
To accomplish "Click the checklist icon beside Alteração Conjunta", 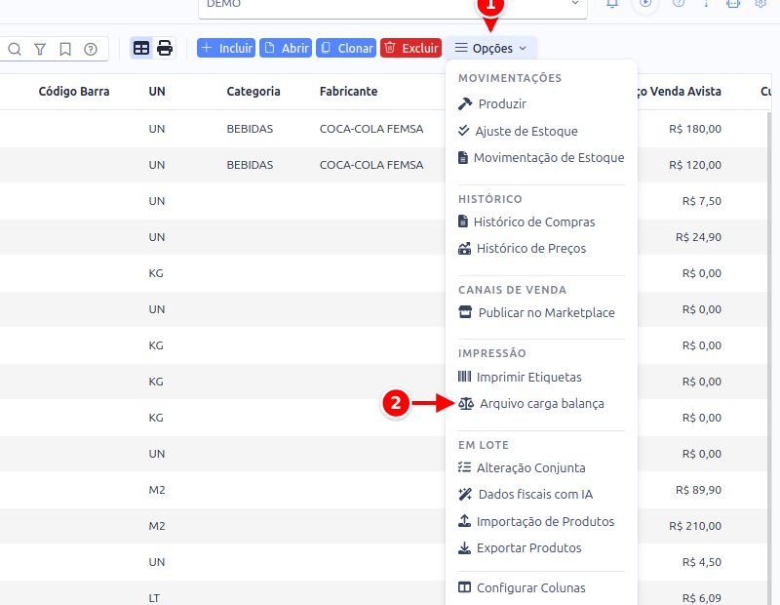I will coord(464,467).
